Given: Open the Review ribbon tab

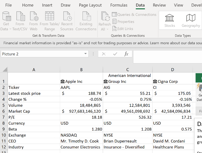Looking at the screenshot, I should click(x=159, y=5).
